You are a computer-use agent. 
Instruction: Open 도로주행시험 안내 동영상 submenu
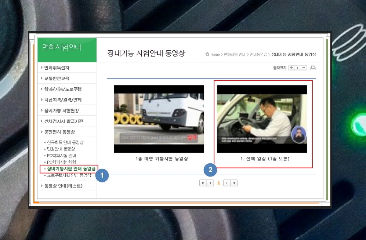(x=69, y=175)
